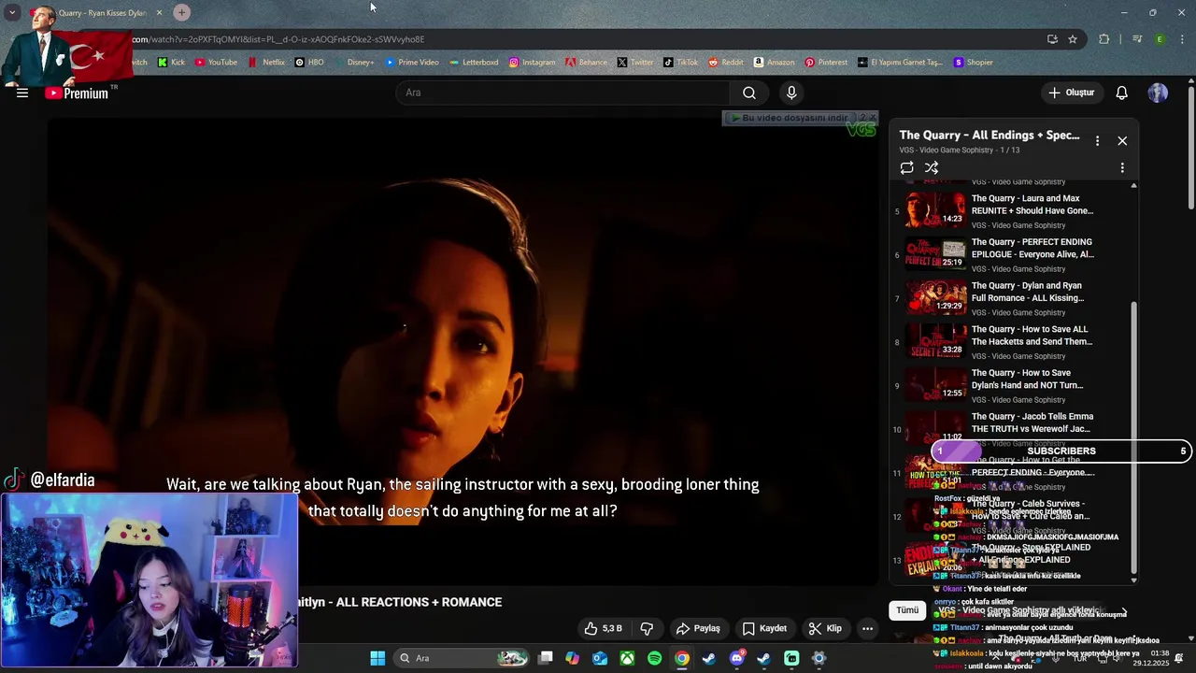Open Chrome profile button E
This screenshot has width=1196, height=673.
click(x=1160, y=39)
